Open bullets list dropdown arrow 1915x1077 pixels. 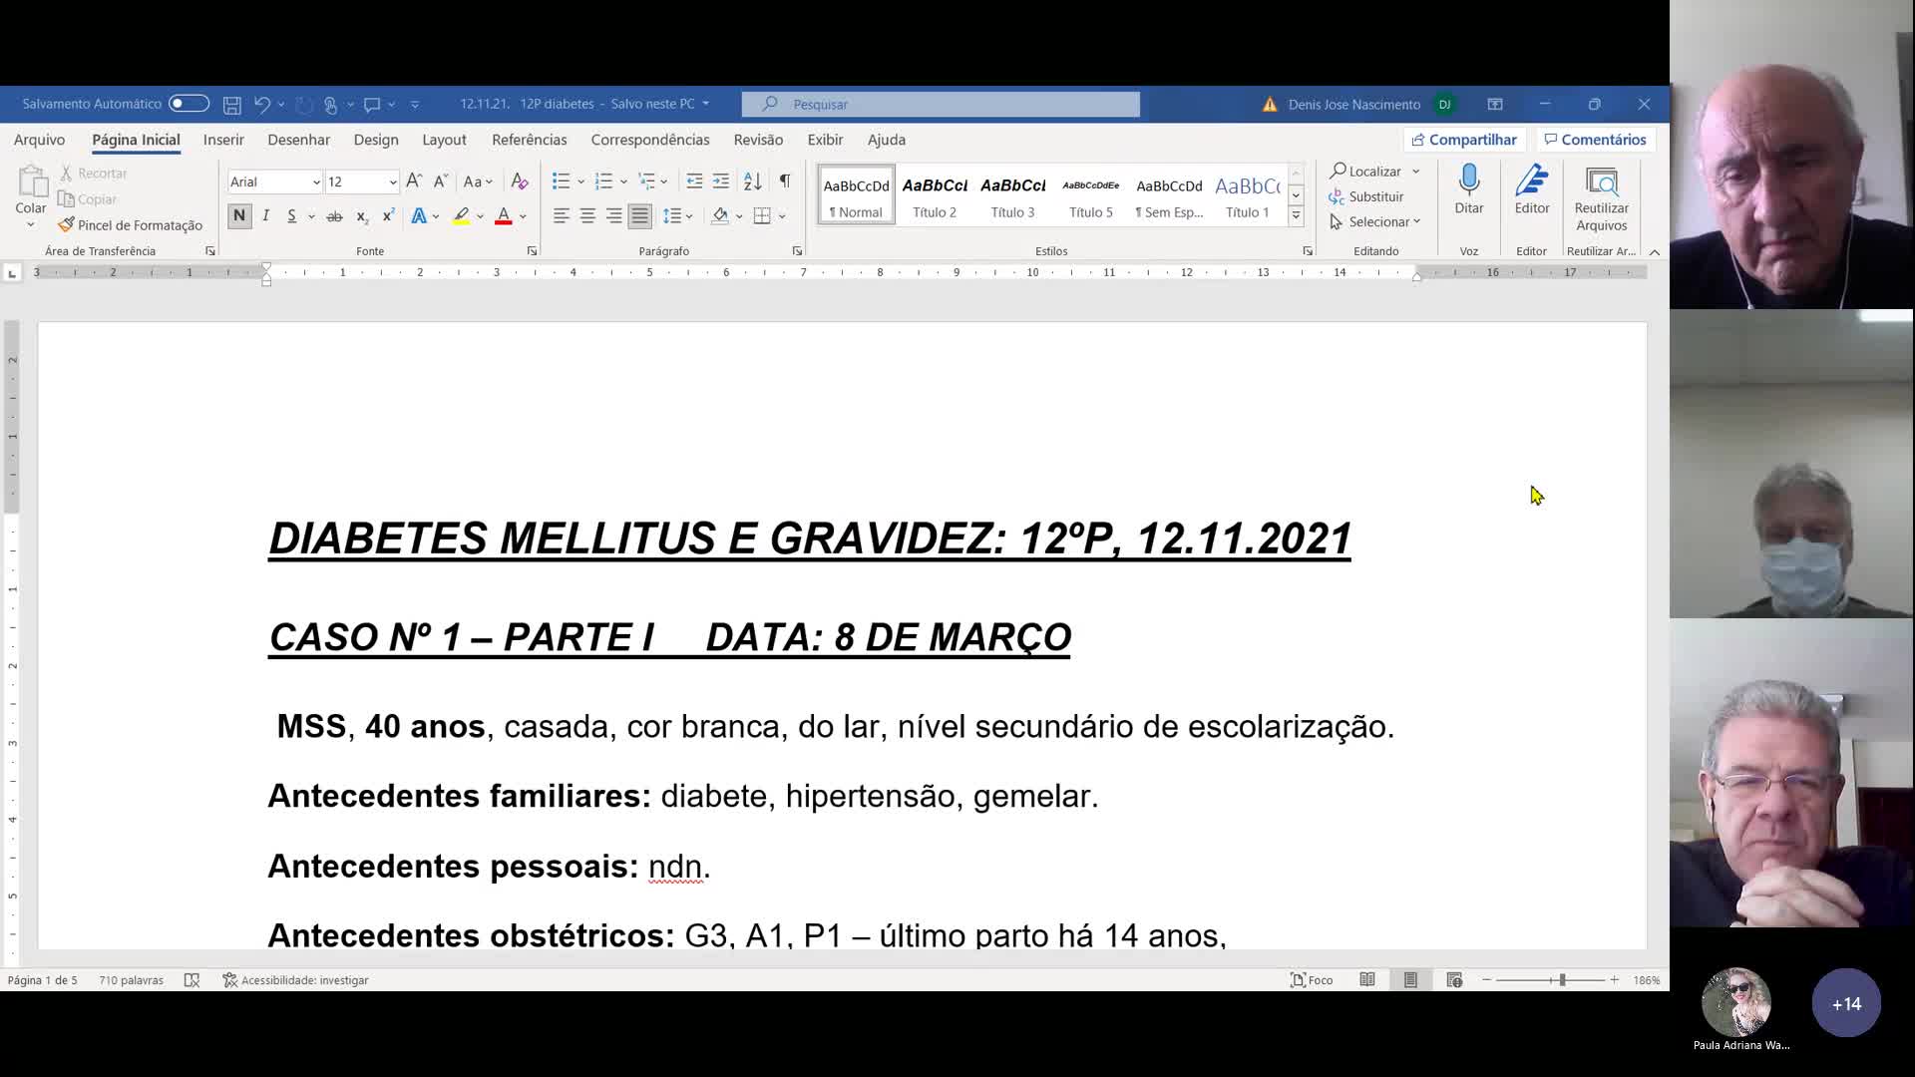[x=581, y=181]
